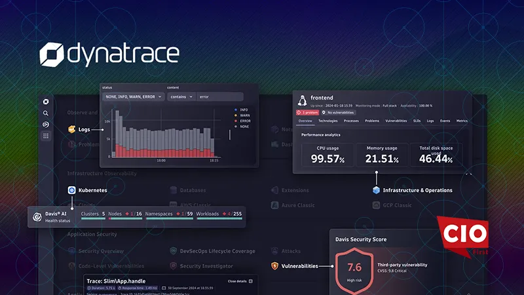Click the Linux penguin icon beside frontend
This screenshot has height=295, width=524.
(x=302, y=100)
